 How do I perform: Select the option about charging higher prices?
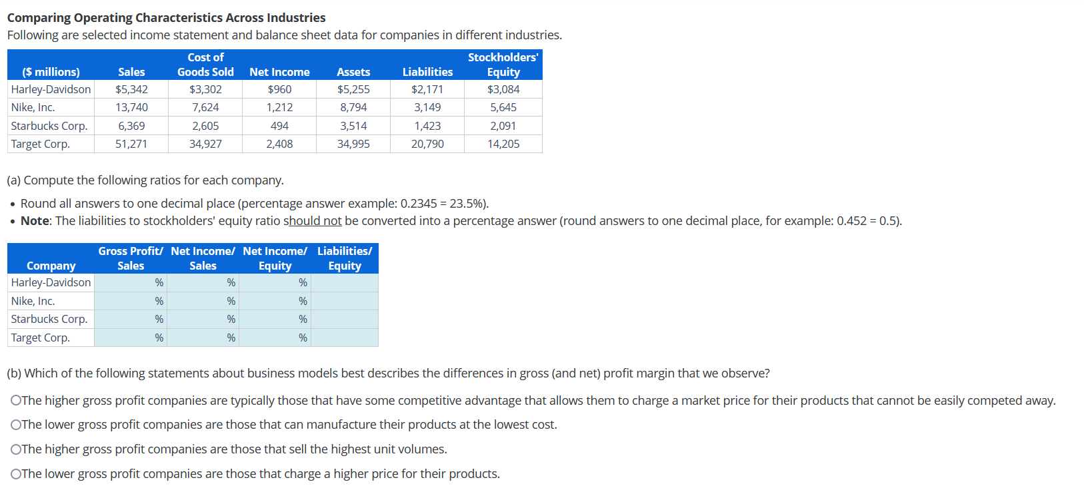tap(15, 473)
